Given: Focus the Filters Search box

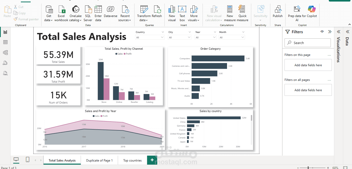Looking at the screenshot, I should click(x=308, y=43).
